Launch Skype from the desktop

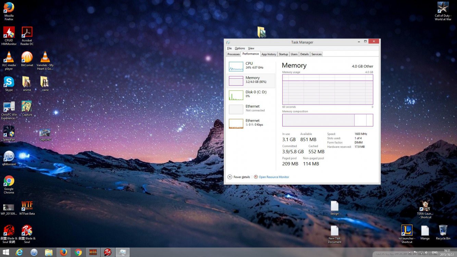(9, 84)
